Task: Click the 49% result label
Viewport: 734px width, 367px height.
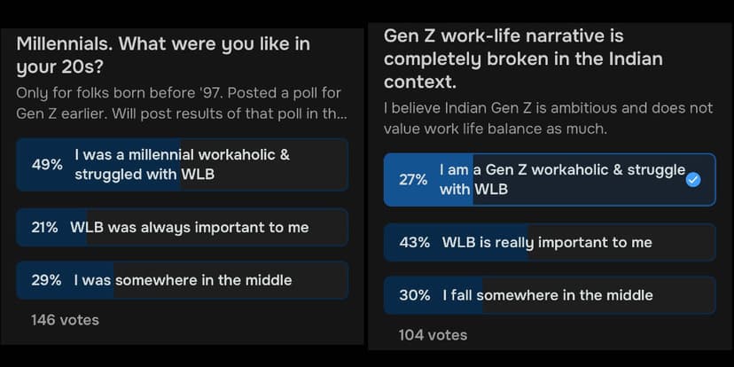Action: 46,165
